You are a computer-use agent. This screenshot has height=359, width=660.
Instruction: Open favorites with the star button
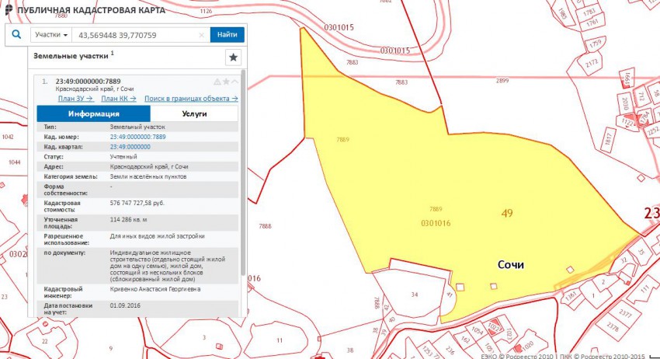click(233, 58)
